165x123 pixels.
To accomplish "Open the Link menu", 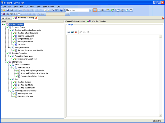I will pyautogui.click(x=22, y=6).
